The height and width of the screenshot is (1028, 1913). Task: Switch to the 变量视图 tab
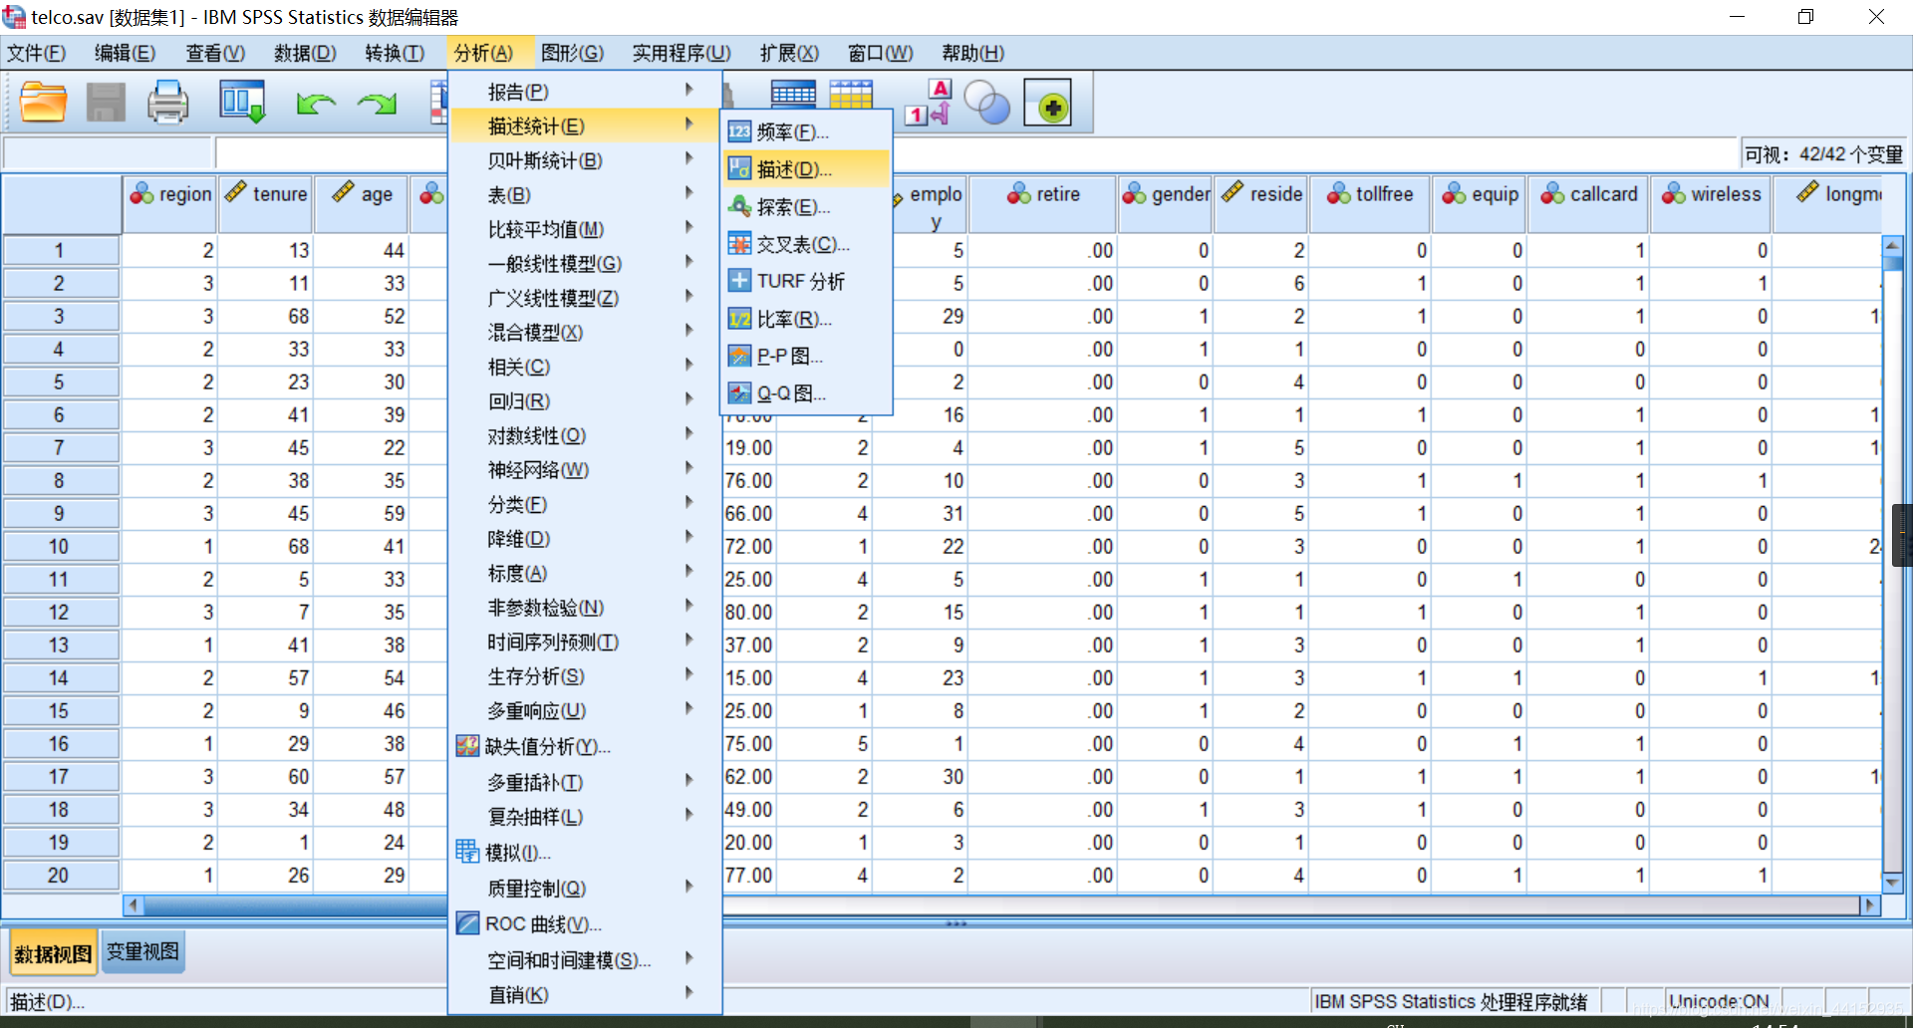pos(142,952)
